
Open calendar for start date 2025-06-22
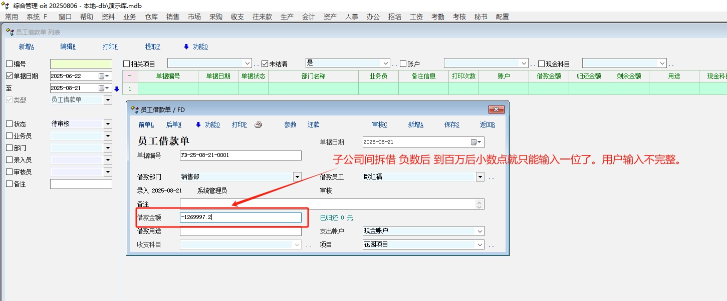[104, 76]
